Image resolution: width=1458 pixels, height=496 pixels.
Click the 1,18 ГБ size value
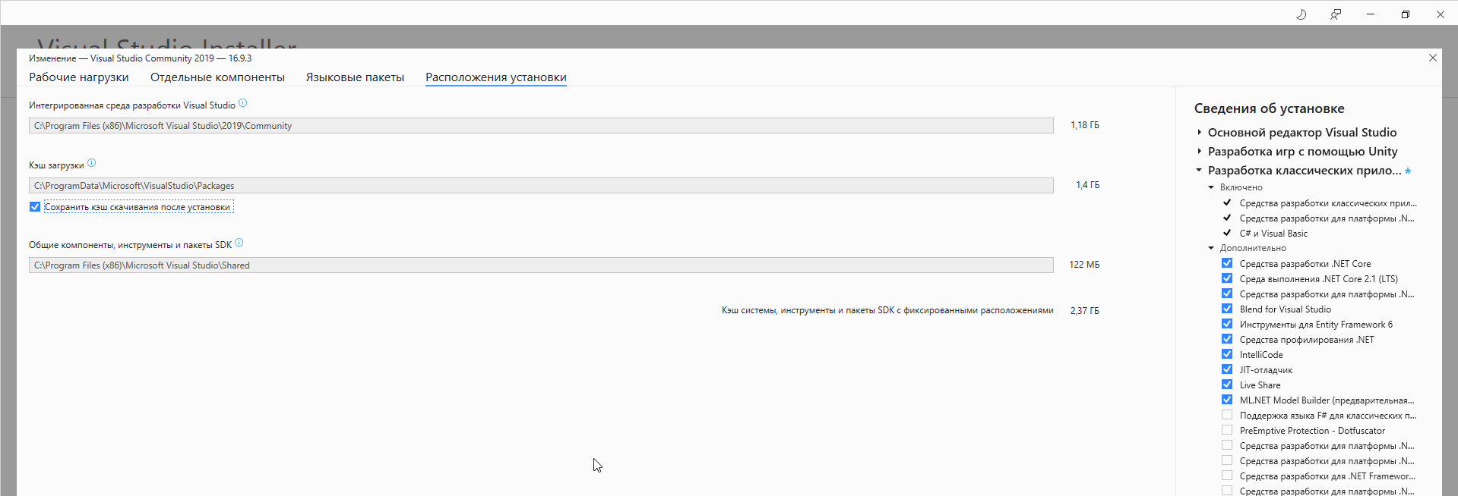pos(1085,125)
